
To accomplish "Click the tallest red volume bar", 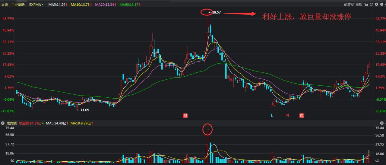I will click(208, 146).
